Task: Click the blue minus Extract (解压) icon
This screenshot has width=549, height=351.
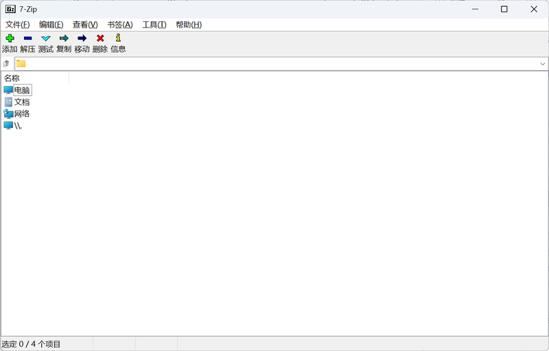Action: click(27, 38)
